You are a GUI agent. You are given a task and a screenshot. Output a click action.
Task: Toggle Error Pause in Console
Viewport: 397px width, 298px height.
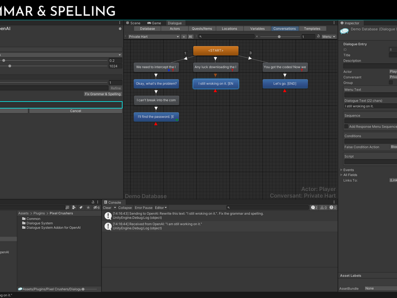pos(143,208)
